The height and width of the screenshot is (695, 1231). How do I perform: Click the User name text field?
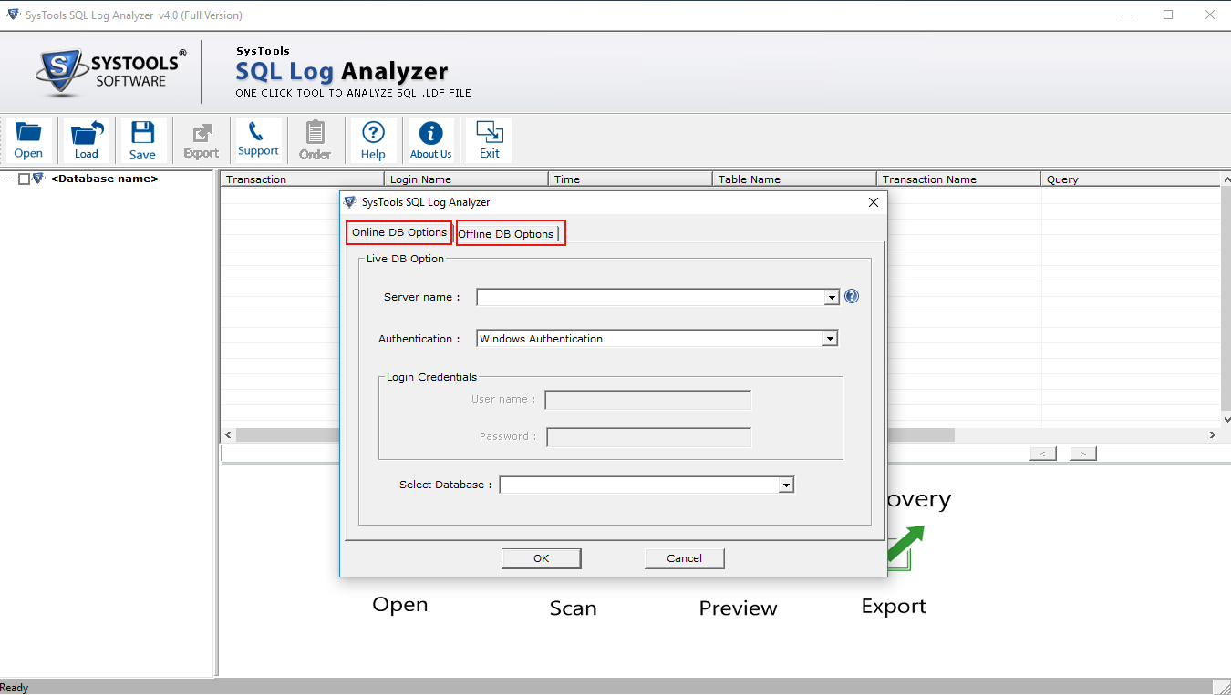[x=648, y=400]
